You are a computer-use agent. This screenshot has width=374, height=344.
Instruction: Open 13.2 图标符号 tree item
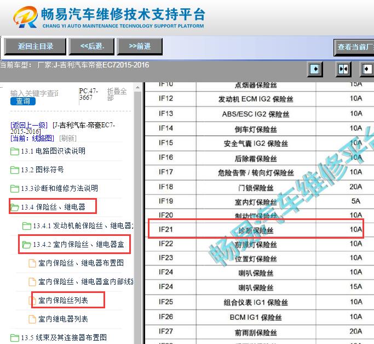coord(43,170)
